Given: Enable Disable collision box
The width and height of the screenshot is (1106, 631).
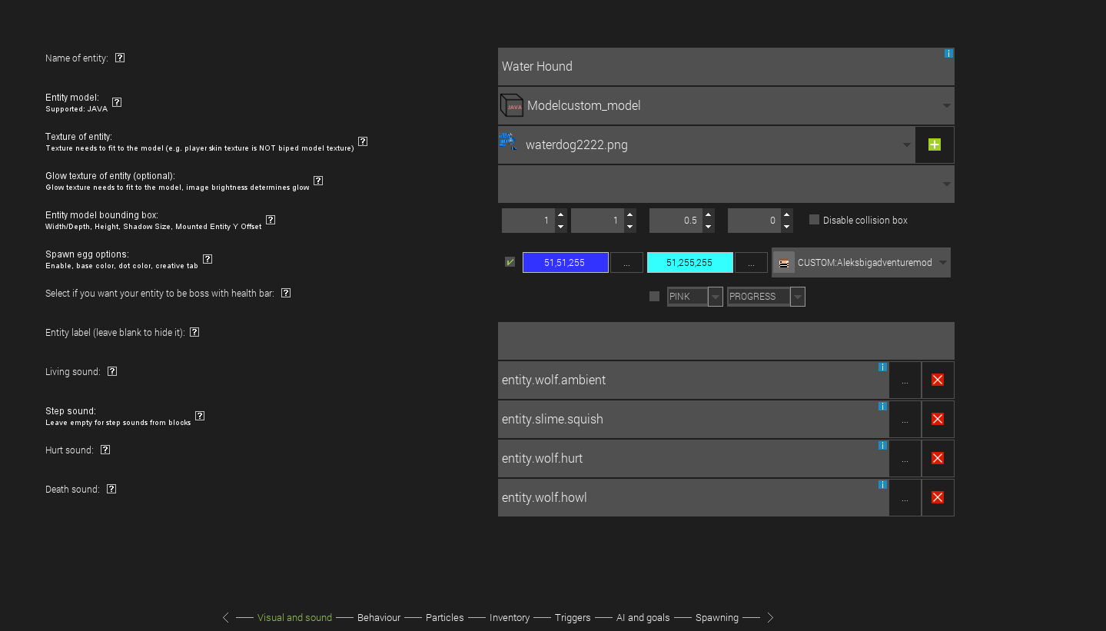Looking at the screenshot, I should (814, 220).
